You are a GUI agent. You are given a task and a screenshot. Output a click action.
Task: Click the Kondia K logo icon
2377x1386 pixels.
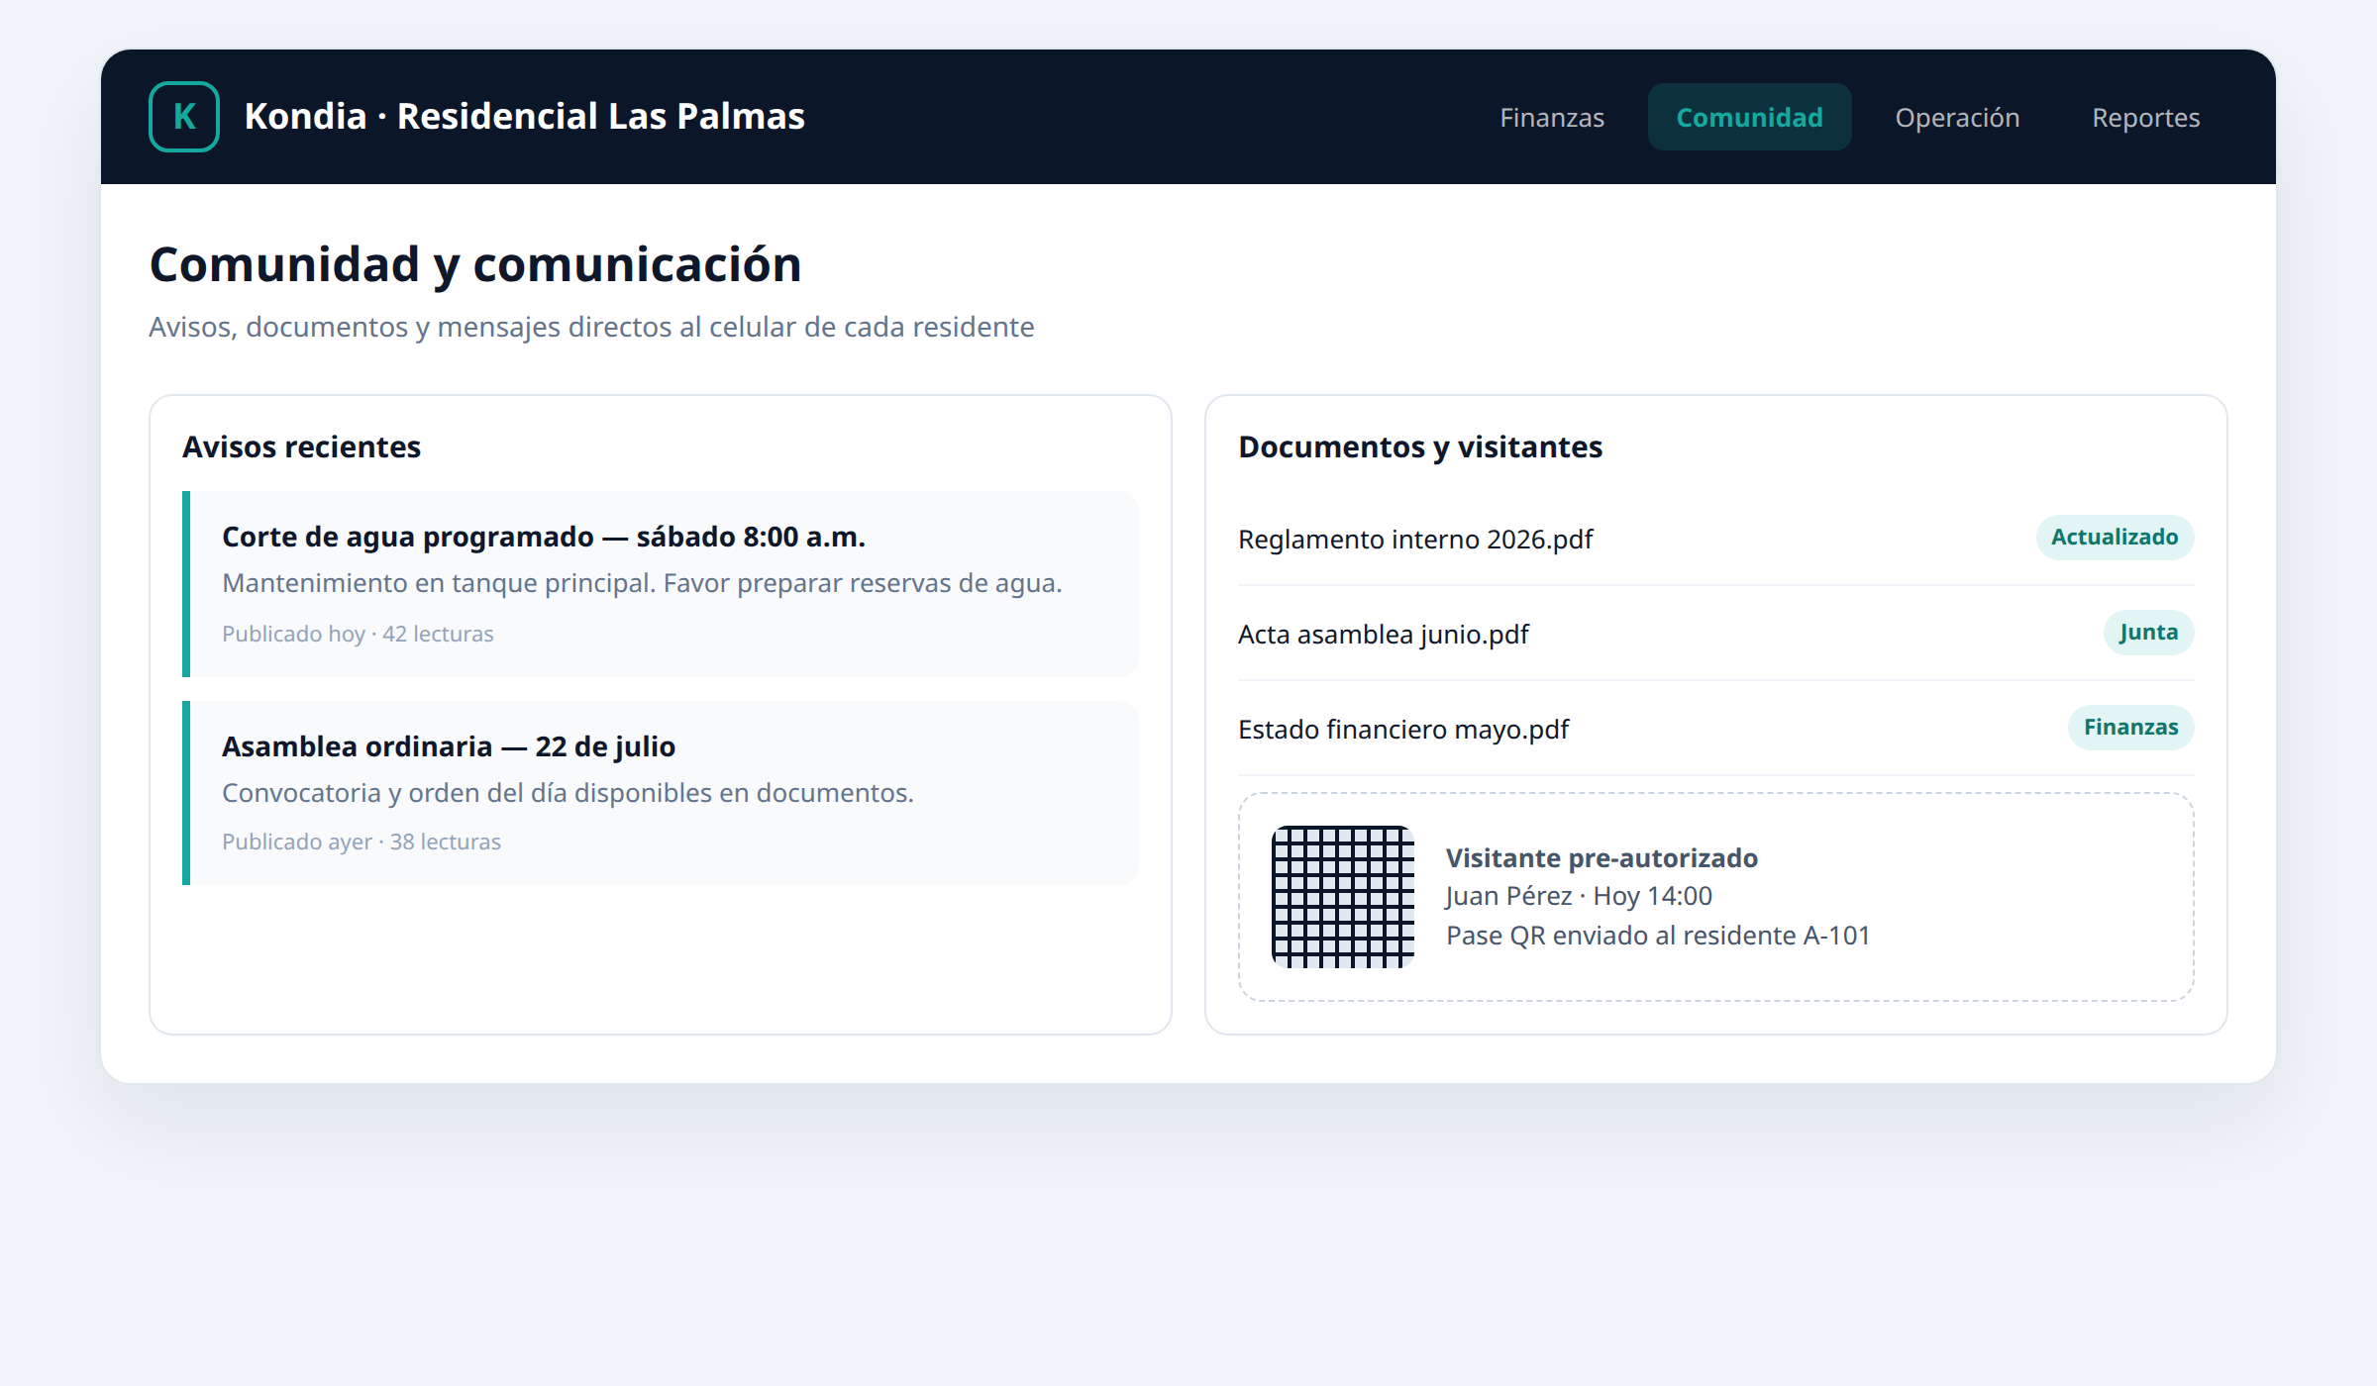click(184, 117)
